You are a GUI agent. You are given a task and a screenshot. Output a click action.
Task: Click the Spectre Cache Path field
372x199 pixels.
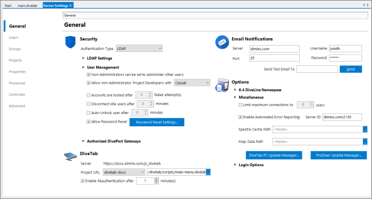click(317, 129)
